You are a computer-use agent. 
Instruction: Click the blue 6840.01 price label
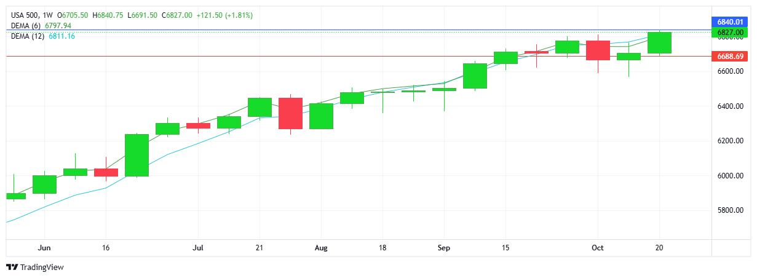tap(730, 22)
